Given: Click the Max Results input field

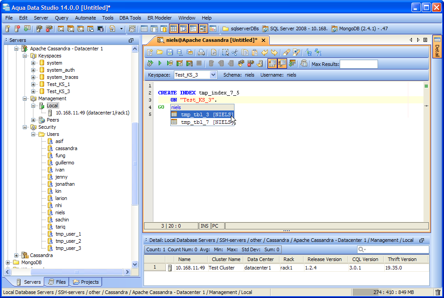Looking at the screenshot, I should pos(359,64).
